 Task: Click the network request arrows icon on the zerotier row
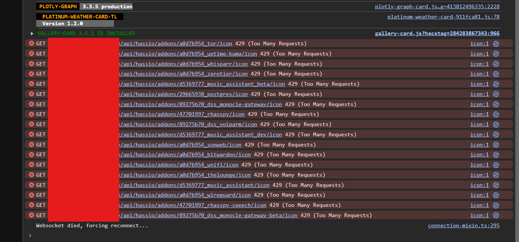coord(496,74)
